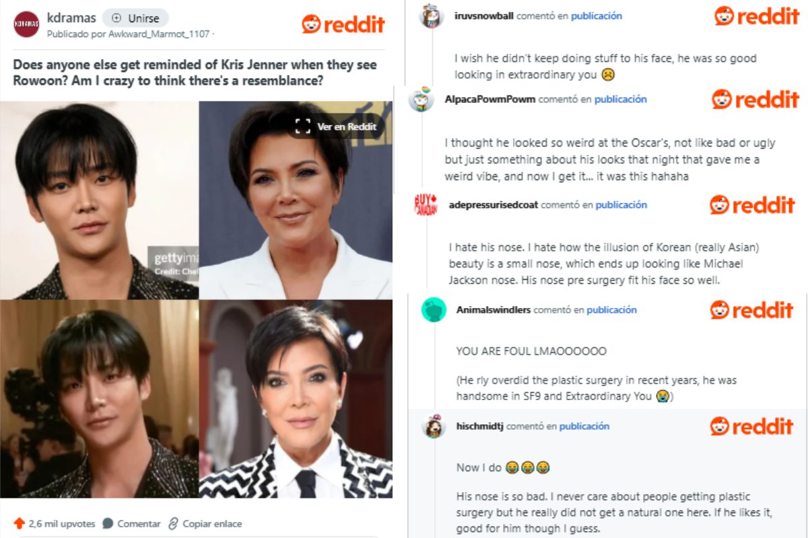Open the publicación link in hischmidtj's comment
Viewport: 808px width, 538px height.
pos(584,426)
